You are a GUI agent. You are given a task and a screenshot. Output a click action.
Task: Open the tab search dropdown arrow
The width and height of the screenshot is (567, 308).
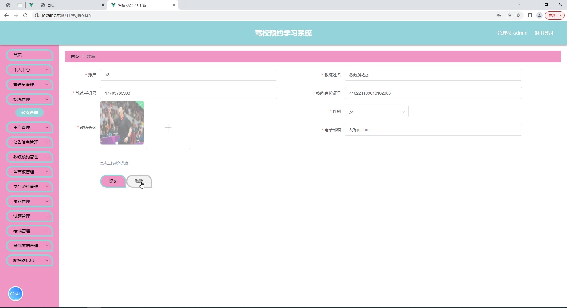pyautogui.click(x=519, y=4)
